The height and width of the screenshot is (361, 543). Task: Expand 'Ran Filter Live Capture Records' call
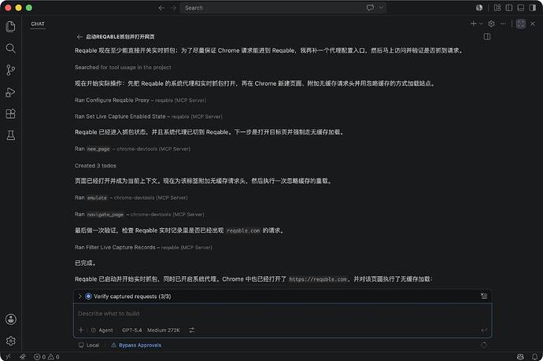(143, 247)
